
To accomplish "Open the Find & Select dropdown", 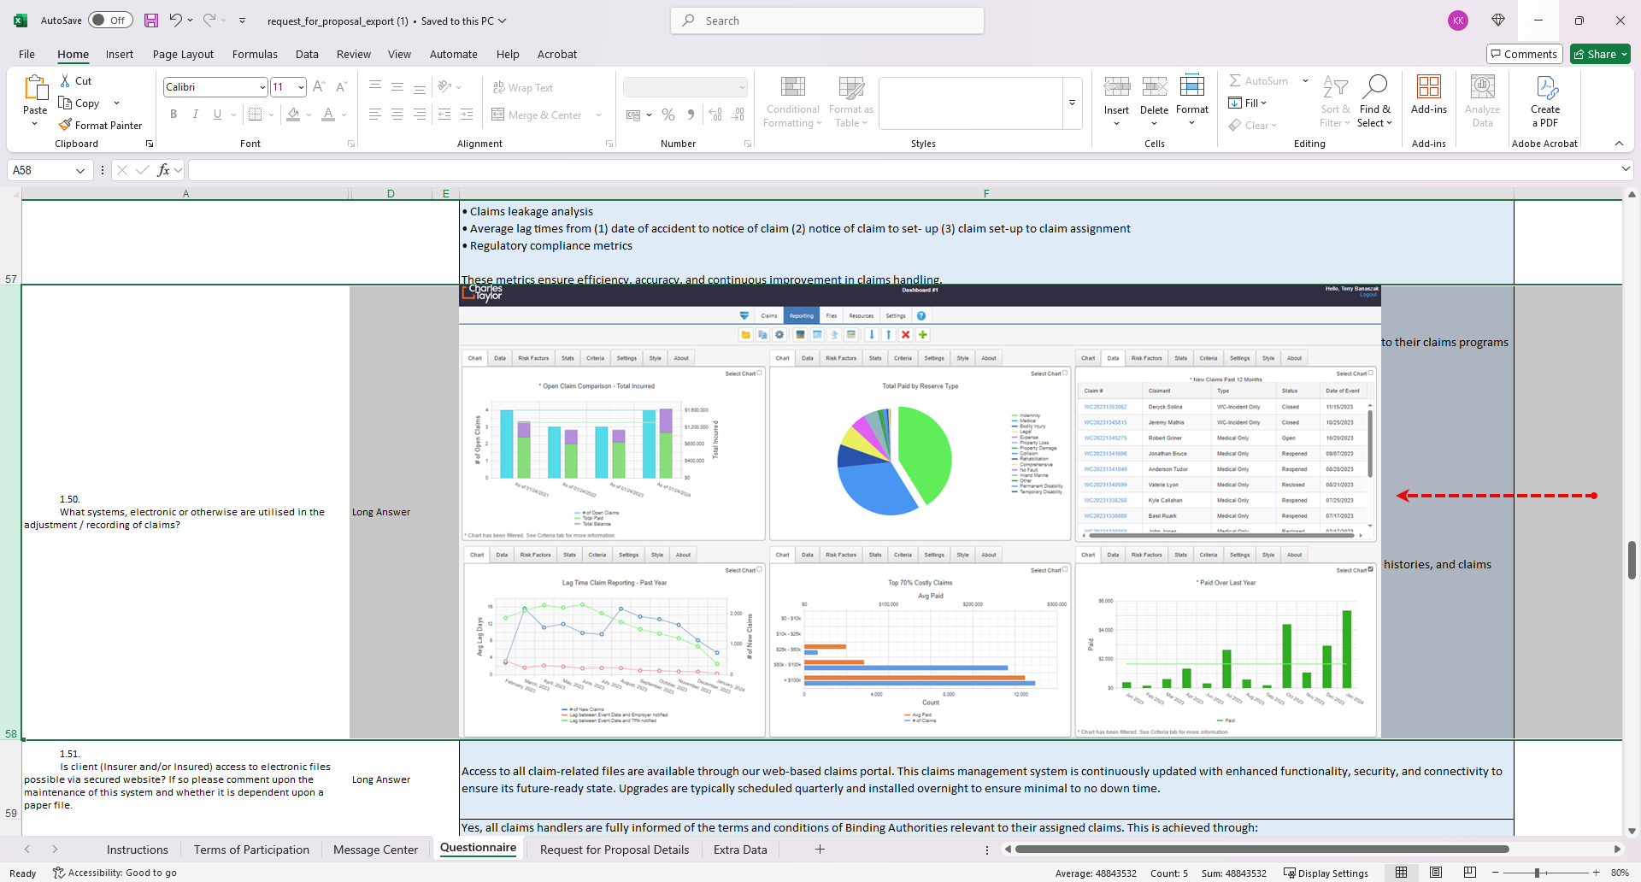I will tap(1375, 100).
